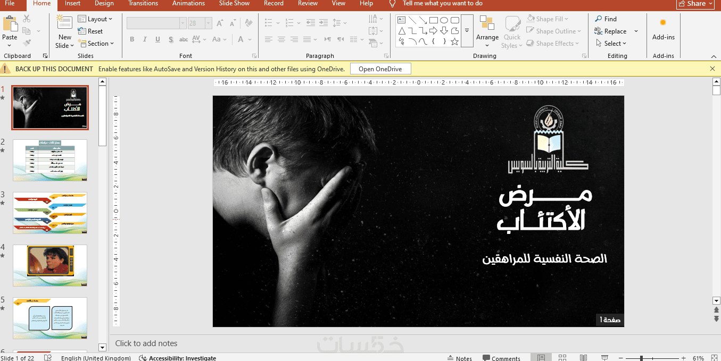Dismiss the backup document notification bar
Screen dimensions: 721x361
(x=712, y=69)
